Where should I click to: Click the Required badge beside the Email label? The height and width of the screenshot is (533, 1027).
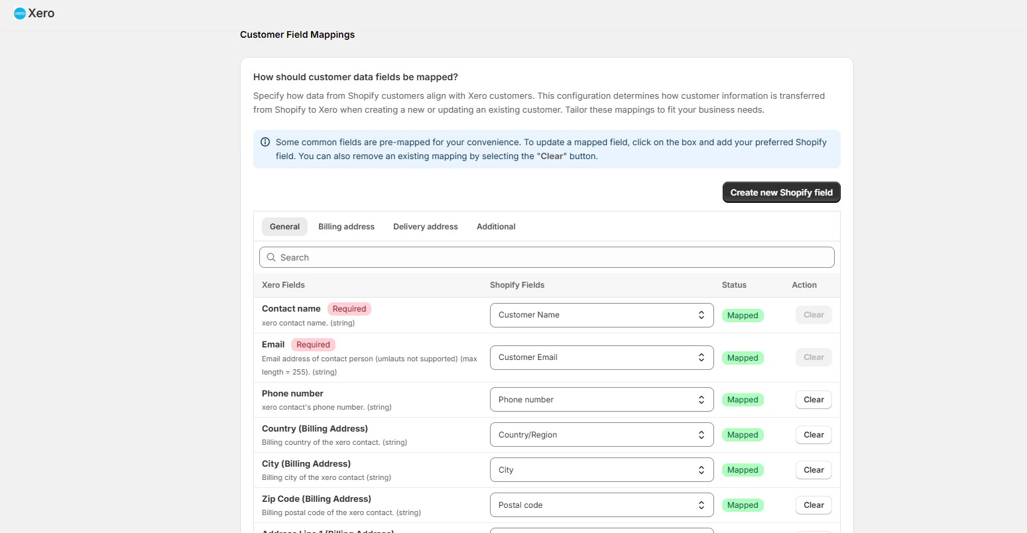[x=313, y=345]
